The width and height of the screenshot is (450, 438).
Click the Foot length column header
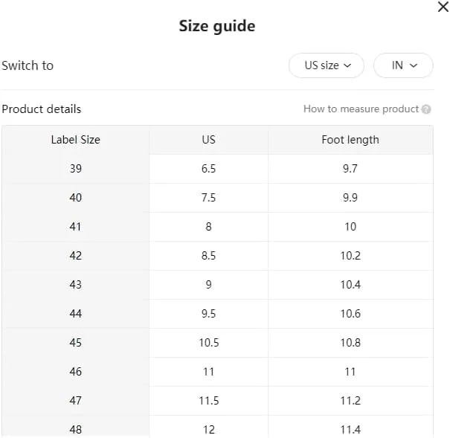click(350, 140)
